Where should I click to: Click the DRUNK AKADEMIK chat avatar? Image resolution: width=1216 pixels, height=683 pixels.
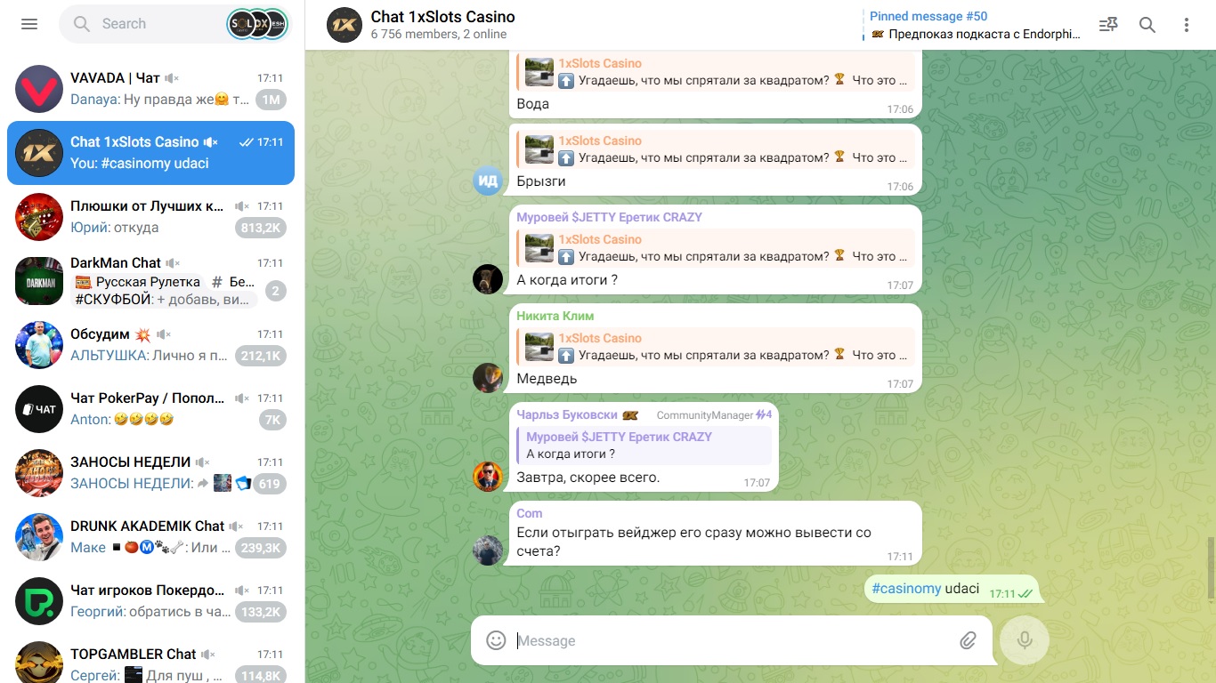click(39, 537)
